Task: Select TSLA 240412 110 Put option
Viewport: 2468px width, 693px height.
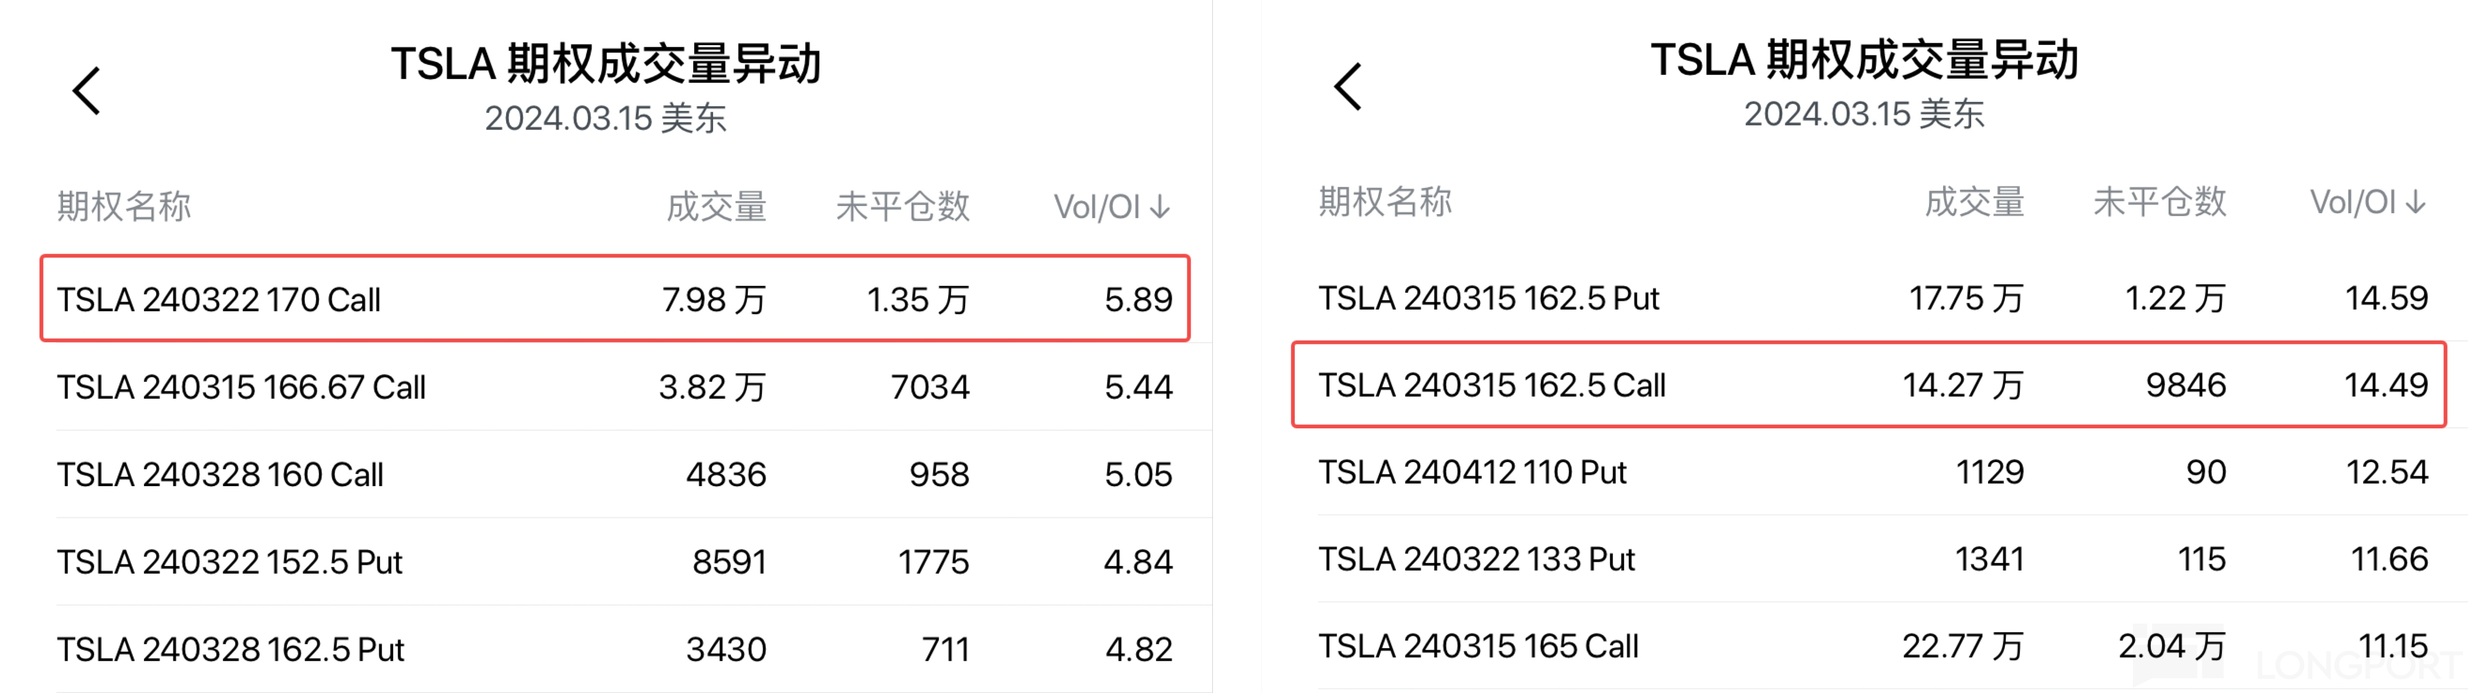Action: click(1868, 472)
